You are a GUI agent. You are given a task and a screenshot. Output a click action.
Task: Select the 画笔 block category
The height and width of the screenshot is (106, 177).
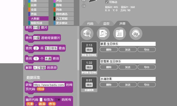[64, 5]
